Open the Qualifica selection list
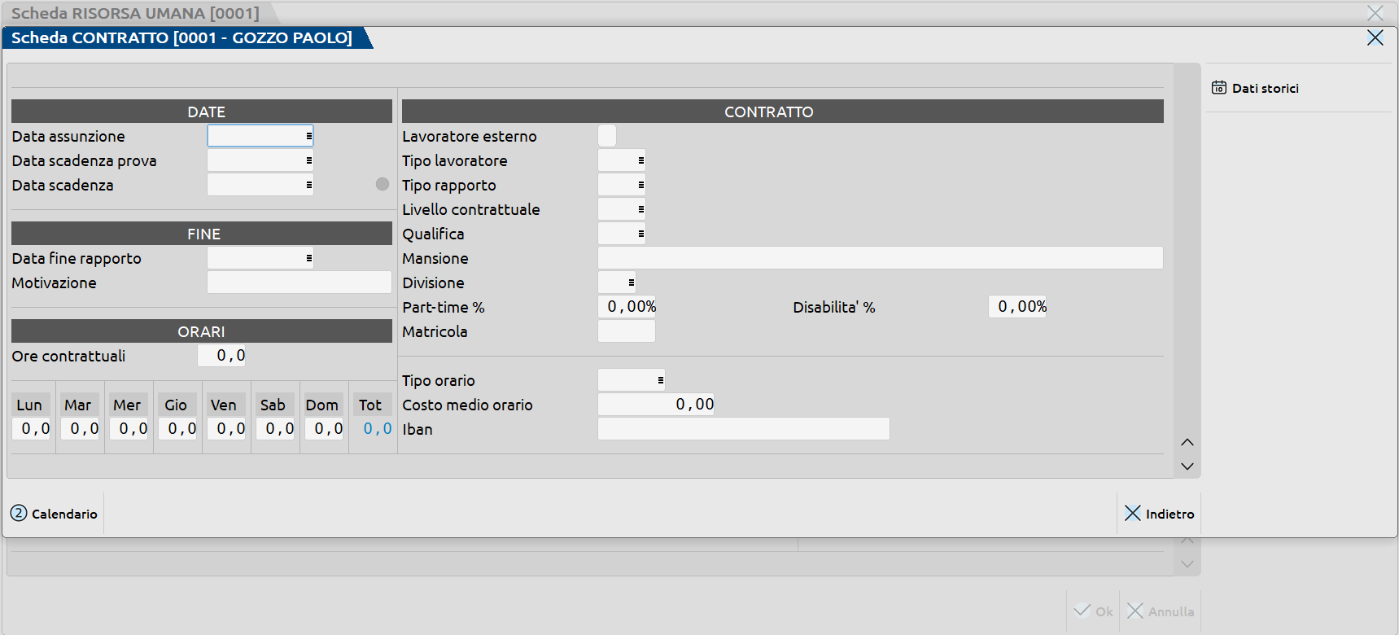Image resolution: width=1399 pixels, height=635 pixels. click(640, 234)
